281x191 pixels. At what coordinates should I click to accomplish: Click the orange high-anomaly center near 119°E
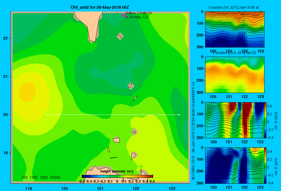coord(28,92)
